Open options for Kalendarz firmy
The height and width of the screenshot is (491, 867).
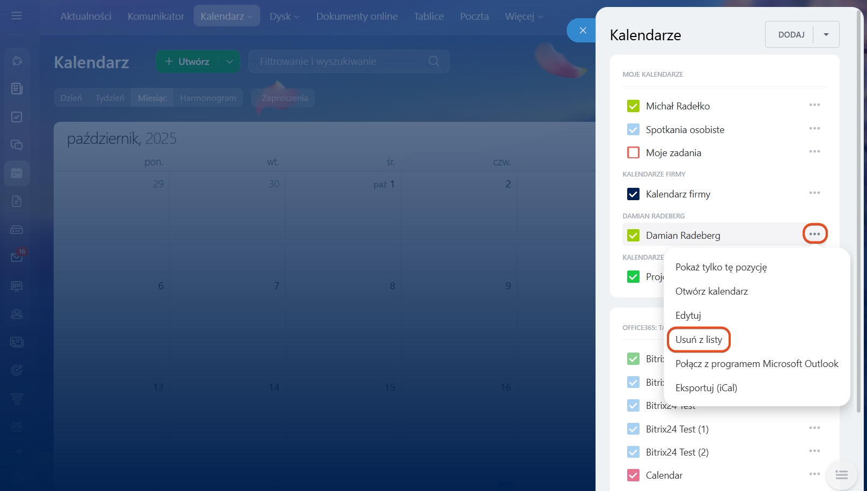click(814, 193)
